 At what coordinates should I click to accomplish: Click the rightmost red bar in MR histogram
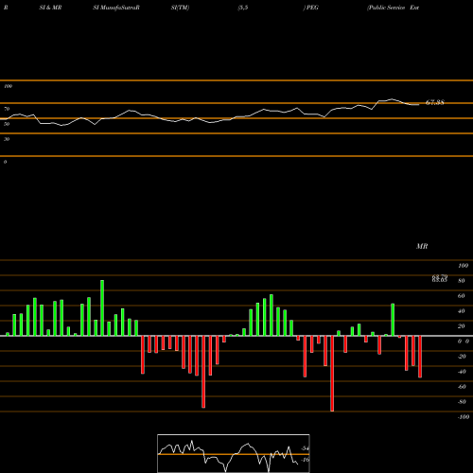point(420,357)
